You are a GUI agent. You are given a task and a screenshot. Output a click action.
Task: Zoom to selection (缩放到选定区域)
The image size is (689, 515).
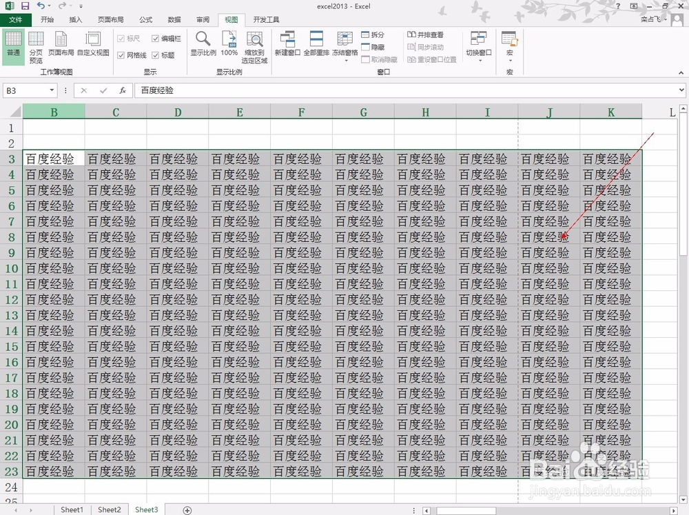[255, 47]
